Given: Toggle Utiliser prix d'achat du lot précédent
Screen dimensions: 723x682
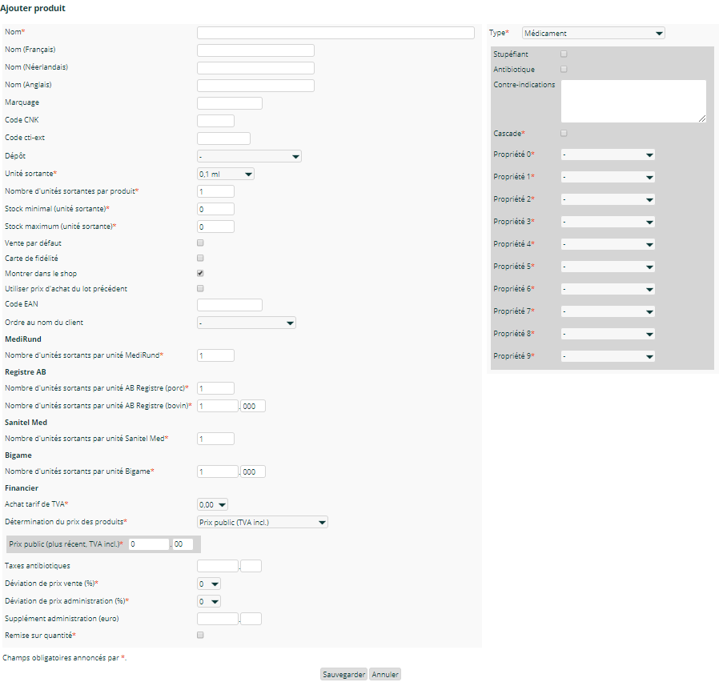Looking at the screenshot, I should coord(200,288).
